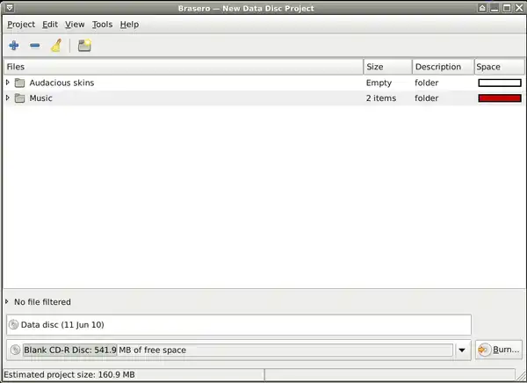Expand the Music folder tree
This screenshot has height=383, width=527.
[8, 98]
